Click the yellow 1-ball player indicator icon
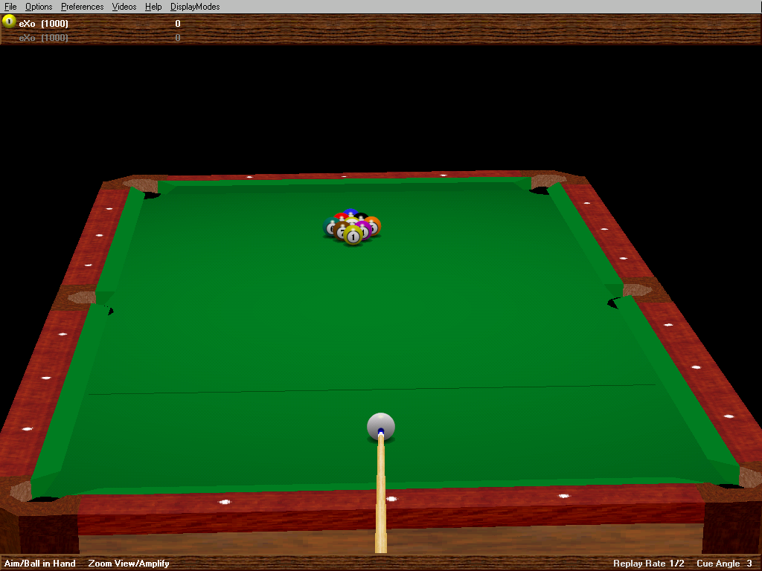The width and height of the screenshot is (762, 571). pyautogui.click(x=9, y=22)
